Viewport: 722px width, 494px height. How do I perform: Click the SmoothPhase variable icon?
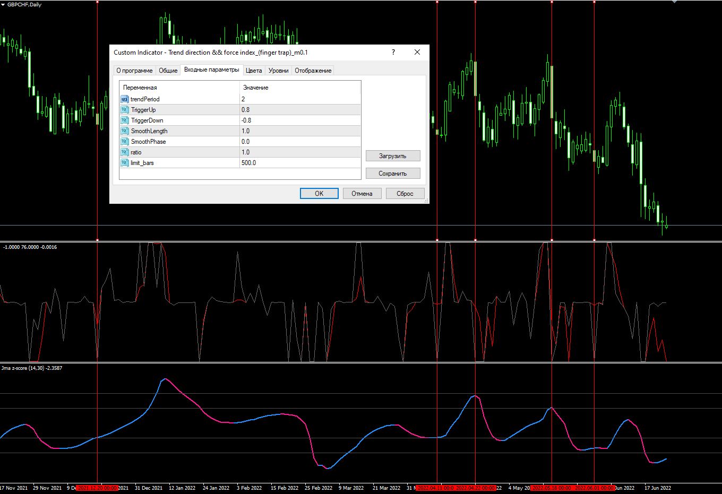[x=125, y=142]
